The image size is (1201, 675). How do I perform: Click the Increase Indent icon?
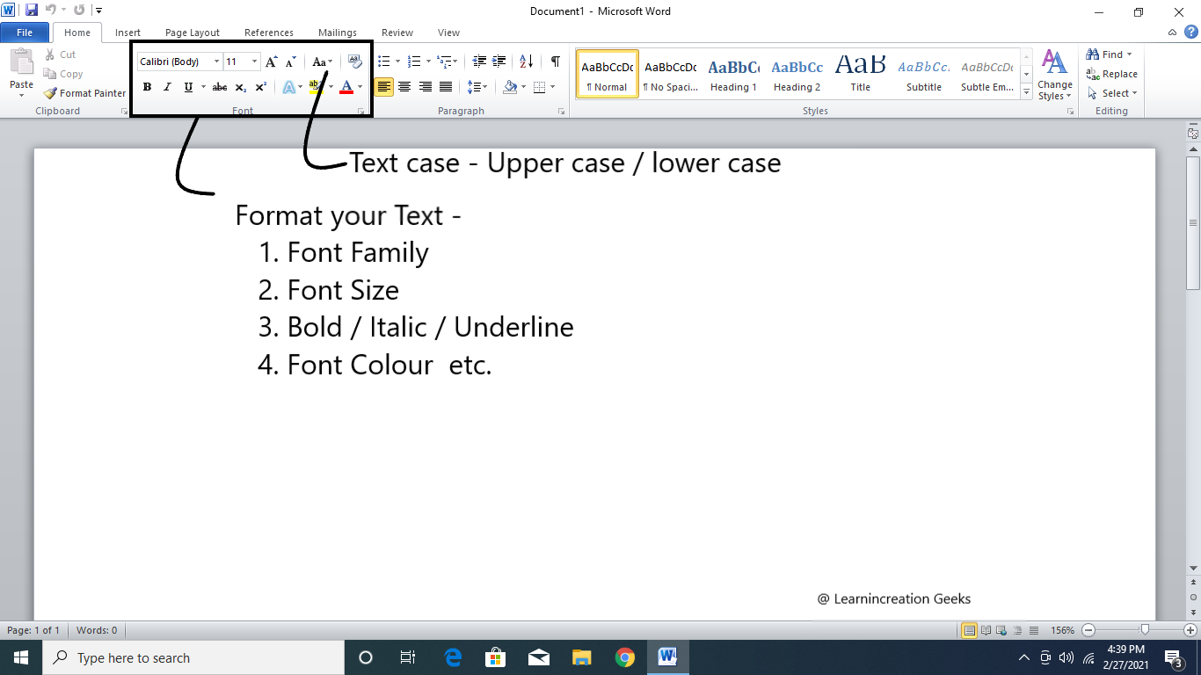click(x=499, y=62)
